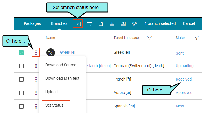Switch to the Packages tab
This screenshot has width=202, height=113.
[32, 23]
